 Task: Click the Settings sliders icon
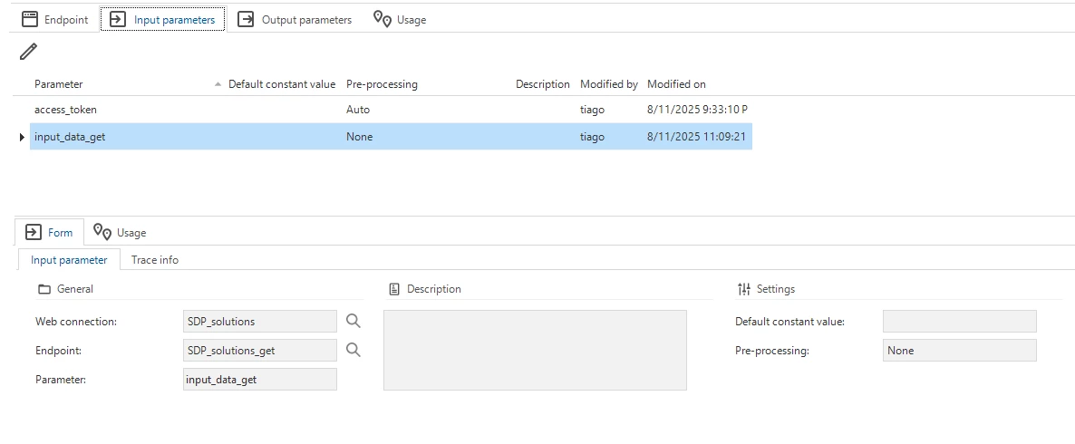[744, 289]
